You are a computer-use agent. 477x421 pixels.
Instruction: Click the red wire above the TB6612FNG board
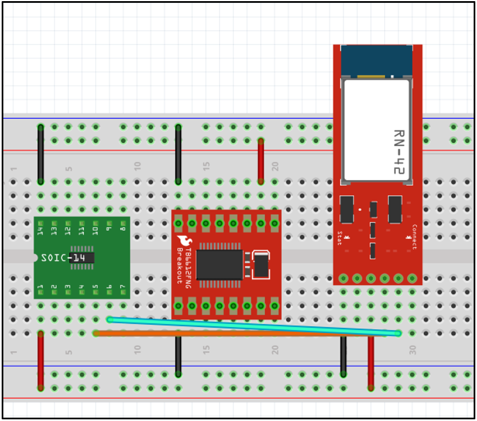click(x=261, y=161)
